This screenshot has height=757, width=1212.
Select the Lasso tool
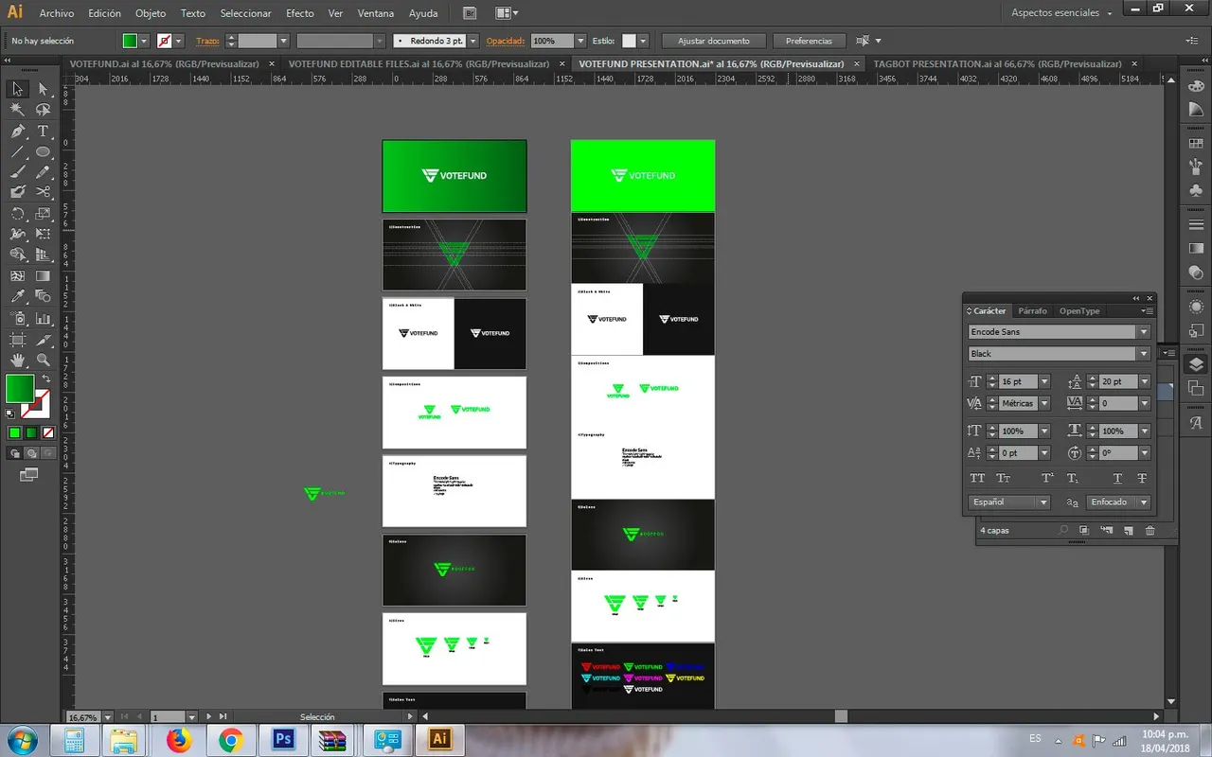pyautogui.click(x=43, y=110)
